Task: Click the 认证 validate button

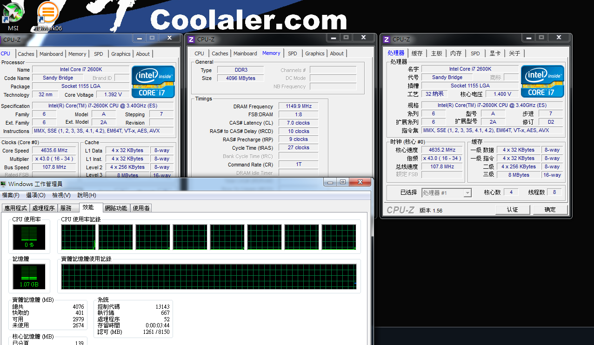Action: pos(513,210)
